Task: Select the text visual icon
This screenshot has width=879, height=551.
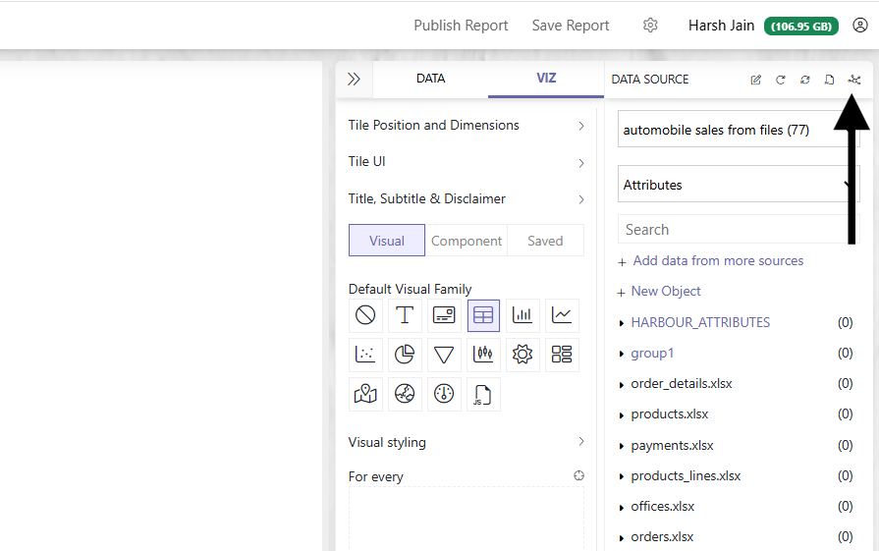Action: click(405, 315)
